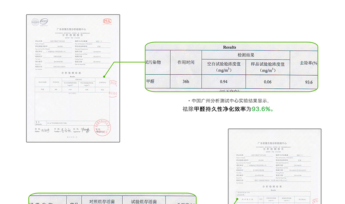This screenshot has height=204, width=345.
Task: Select the '作用时间' column header
Action: [x=186, y=63]
